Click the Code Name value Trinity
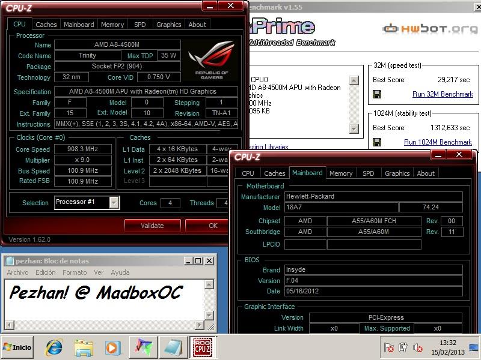The height and width of the screenshot is (360, 481). point(87,55)
